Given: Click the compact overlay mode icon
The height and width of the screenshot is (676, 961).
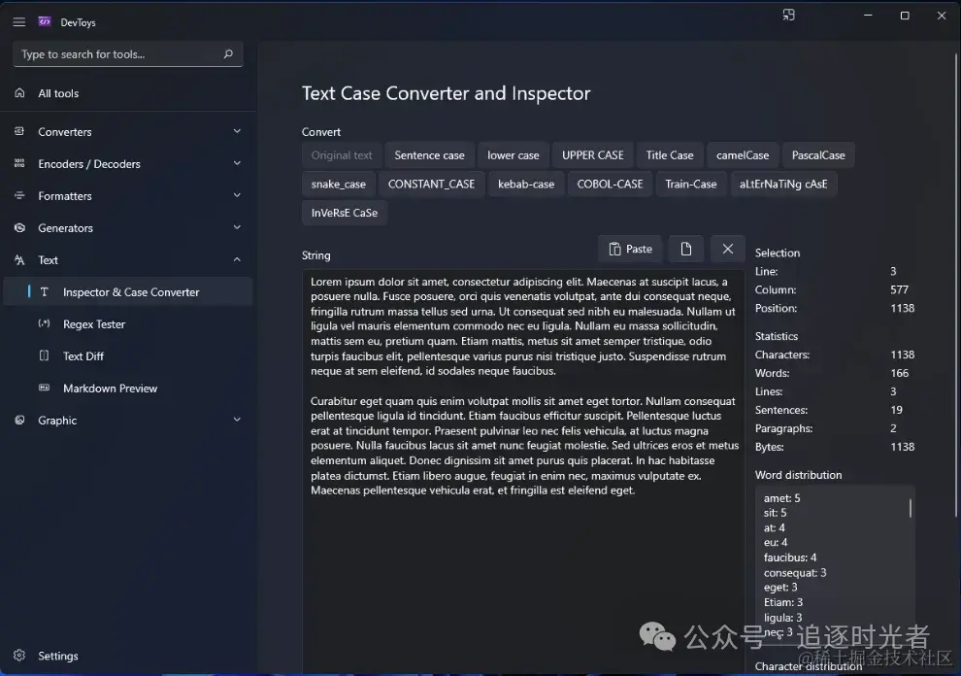Looking at the screenshot, I should tap(789, 16).
